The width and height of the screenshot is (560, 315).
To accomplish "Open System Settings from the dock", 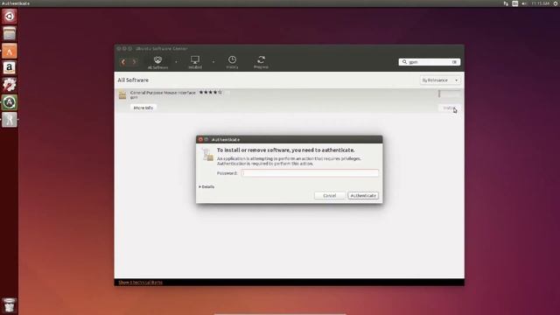I will click(10, 85).
